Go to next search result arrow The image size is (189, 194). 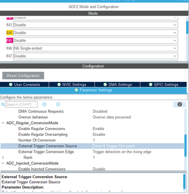(x=58, y=104)
